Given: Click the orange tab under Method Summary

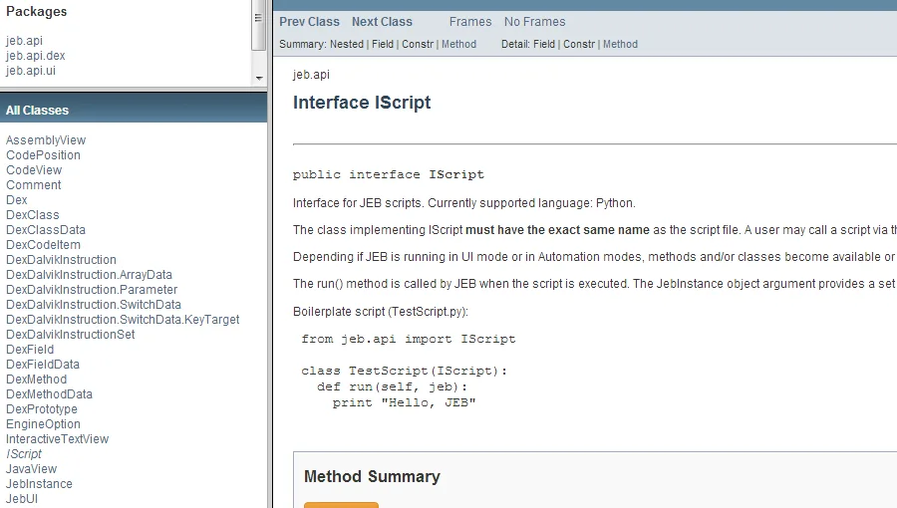Looking at the screenshot, I should (x=341, y=505).
